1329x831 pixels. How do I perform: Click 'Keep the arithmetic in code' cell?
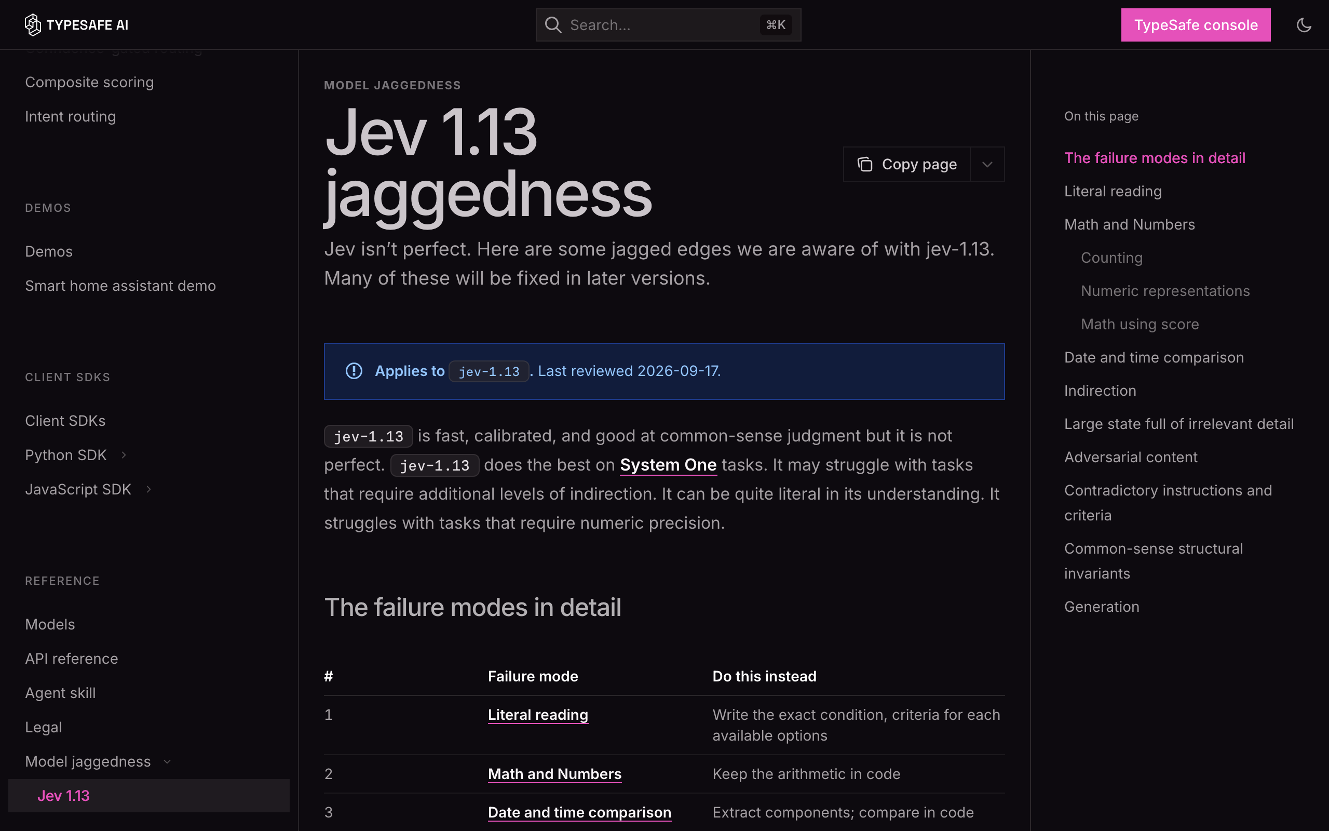[x=806, y=774]
